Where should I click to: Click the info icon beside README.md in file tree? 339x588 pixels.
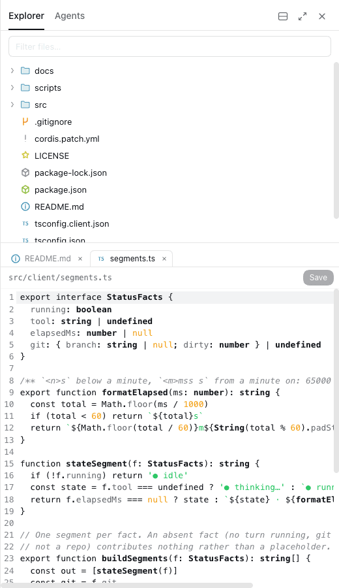25,206
